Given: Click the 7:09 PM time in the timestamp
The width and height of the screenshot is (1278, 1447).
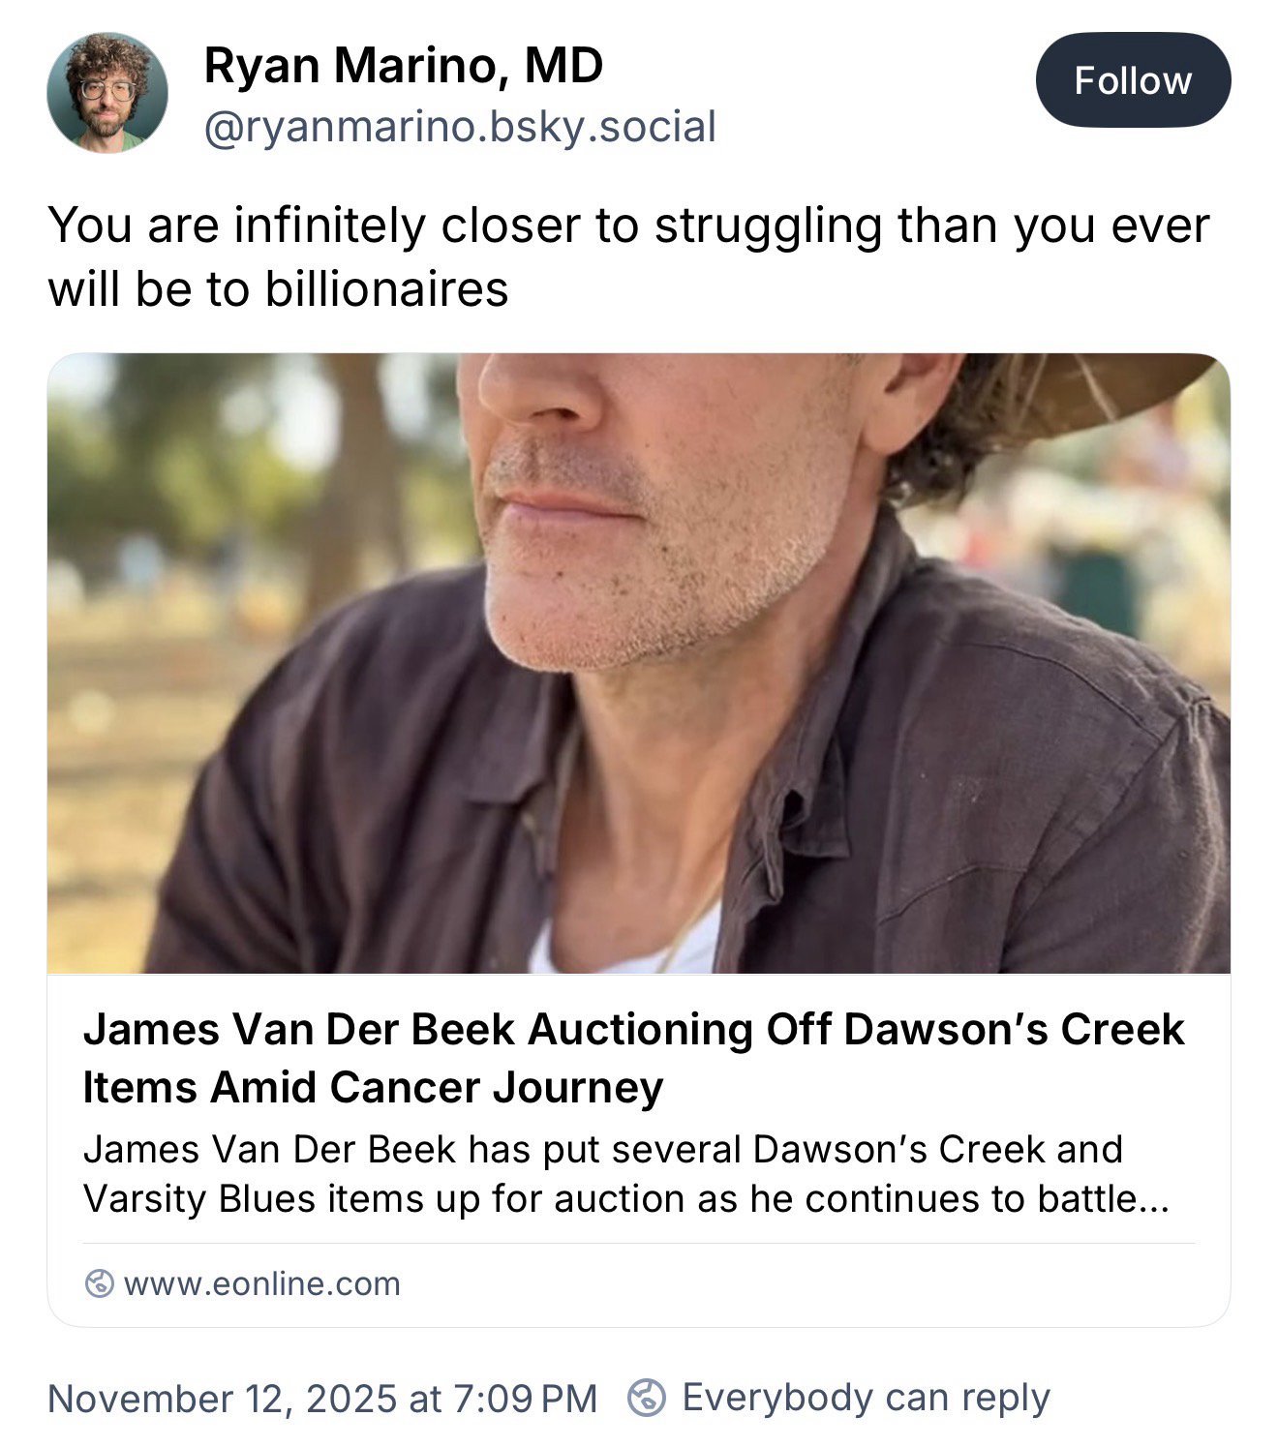Looking at the screenshot, I should tap(524, 1398).
